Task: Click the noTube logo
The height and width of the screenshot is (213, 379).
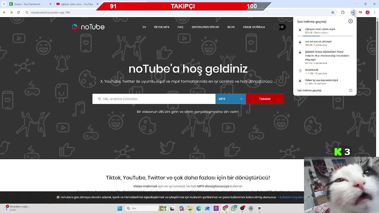Action: point(89,27)
